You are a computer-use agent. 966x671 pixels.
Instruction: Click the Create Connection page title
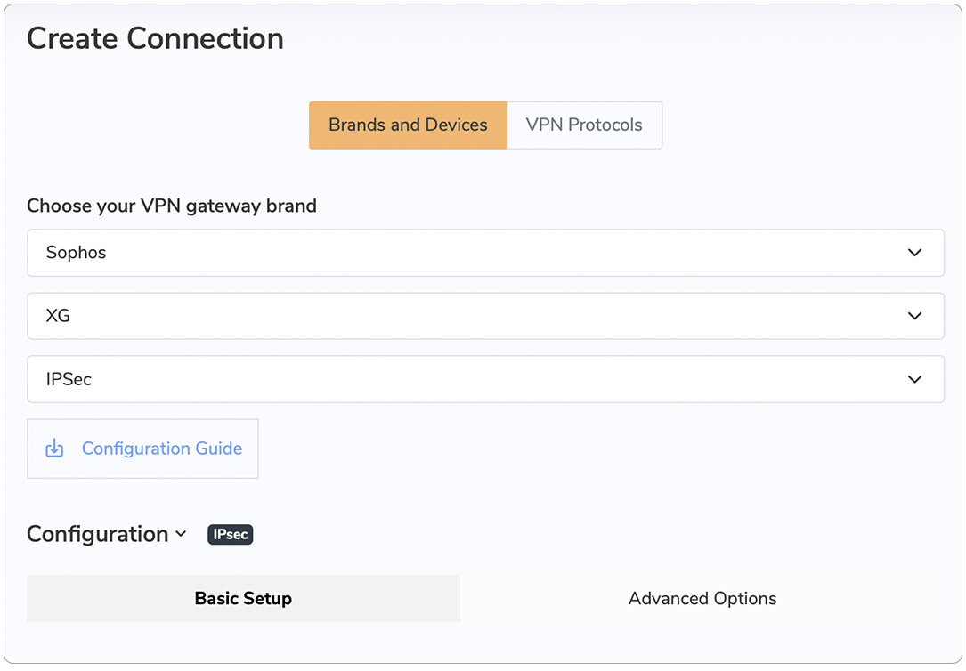[x=155, y=39]
